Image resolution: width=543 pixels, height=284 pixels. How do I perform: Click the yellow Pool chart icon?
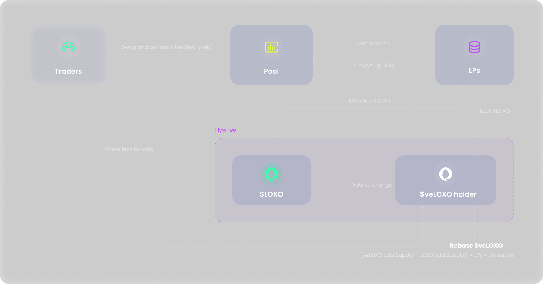[271, 47]
